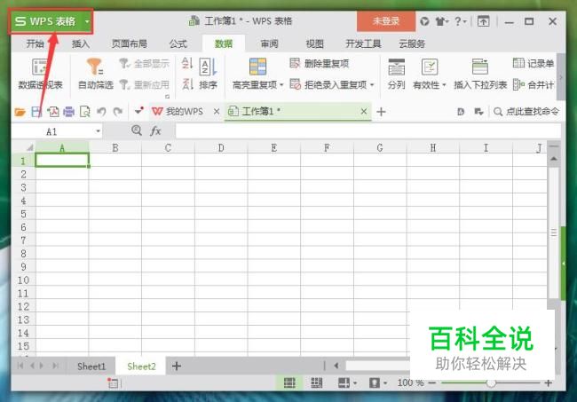Expand the WPS 表格 menu dropdown arrow
577x402 pixels.
tap(87, 21)
